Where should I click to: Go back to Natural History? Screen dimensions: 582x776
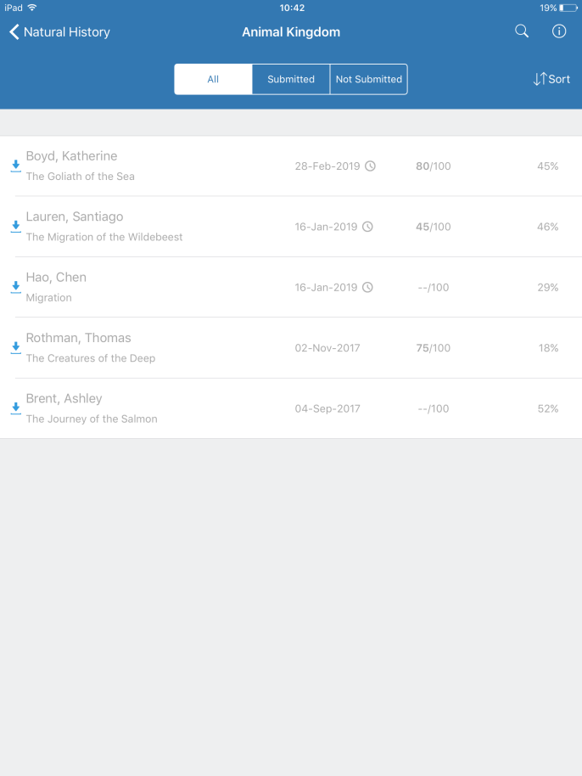(x=59, y=32)
